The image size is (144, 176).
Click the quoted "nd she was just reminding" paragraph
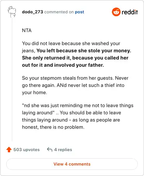78,116
